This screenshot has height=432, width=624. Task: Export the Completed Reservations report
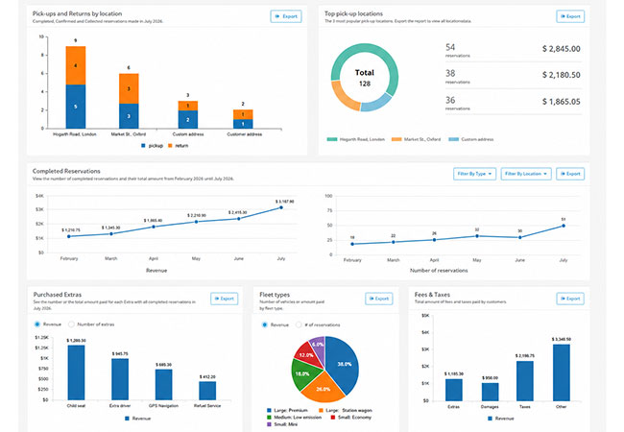570,174
